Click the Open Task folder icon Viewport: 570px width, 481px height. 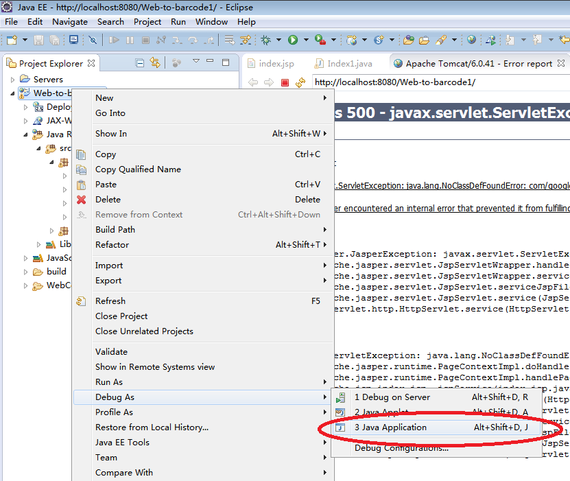pos(424,40)
